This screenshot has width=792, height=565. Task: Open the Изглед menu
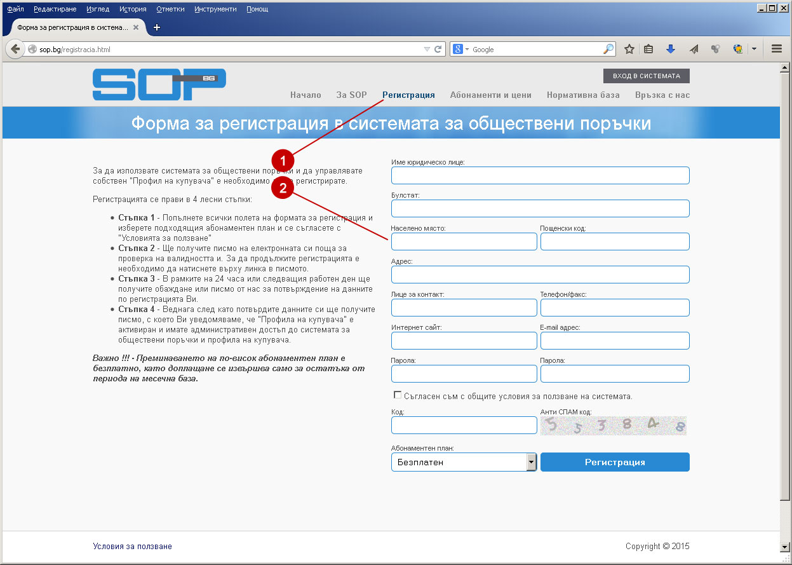pyautogui.click(x=97, y=9)
